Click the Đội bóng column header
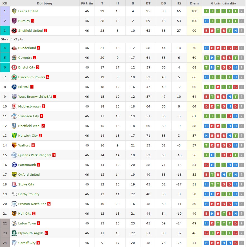Viewport: 246px width, 247px height. click(x=45, y=3)
